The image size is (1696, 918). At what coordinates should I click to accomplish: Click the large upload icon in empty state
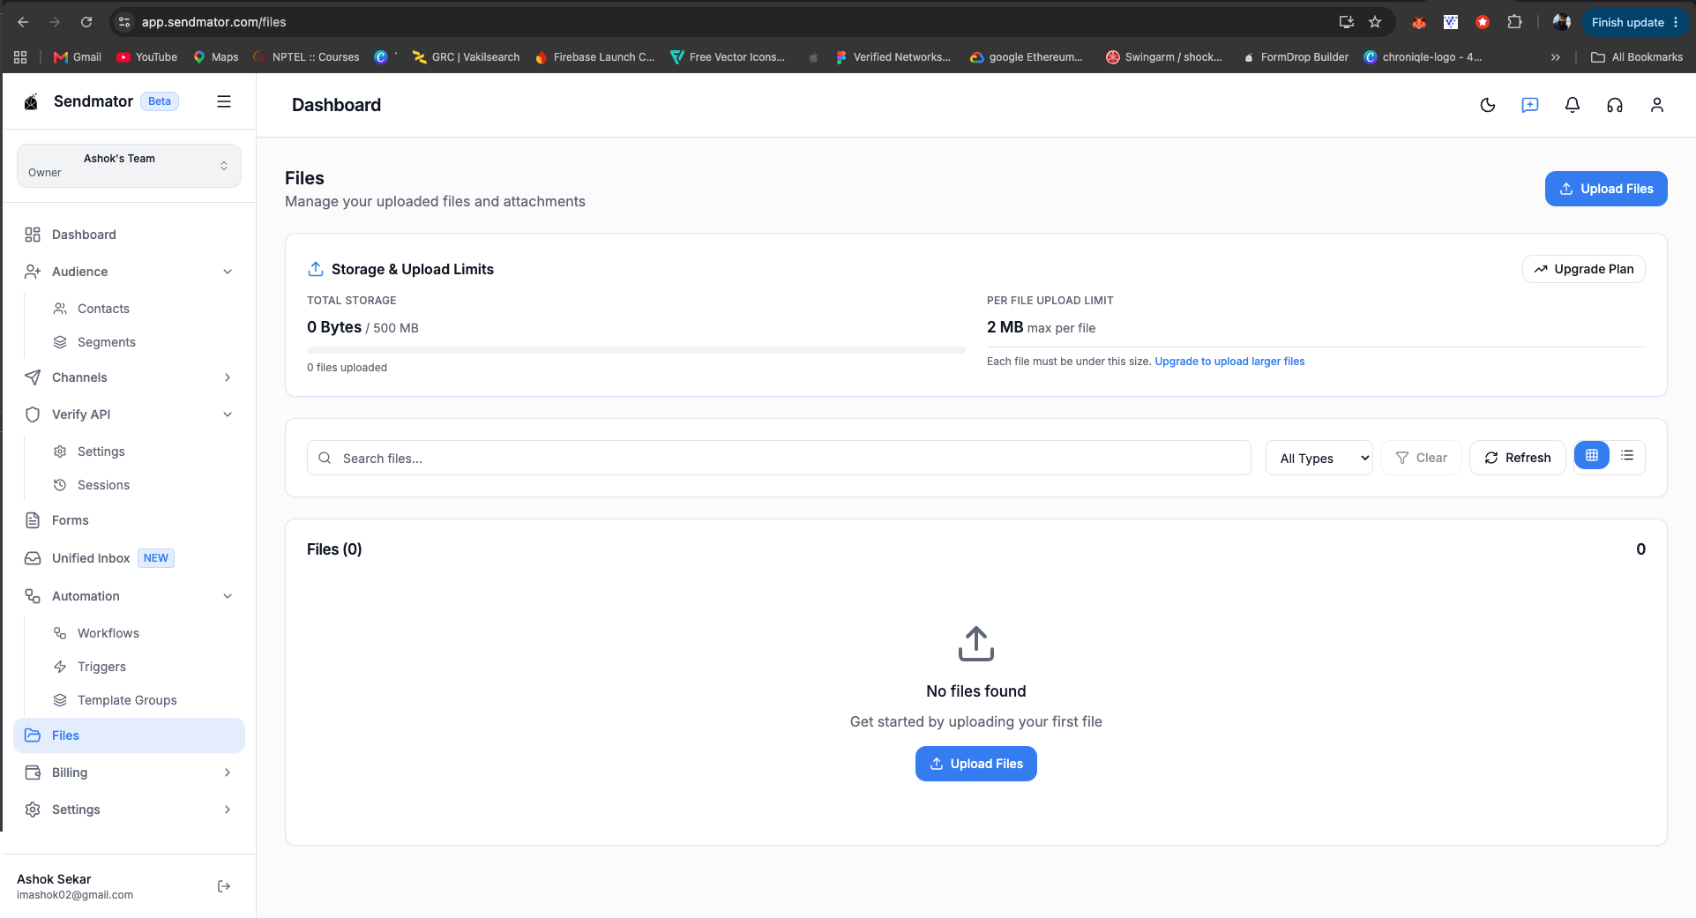coord(976,644)
